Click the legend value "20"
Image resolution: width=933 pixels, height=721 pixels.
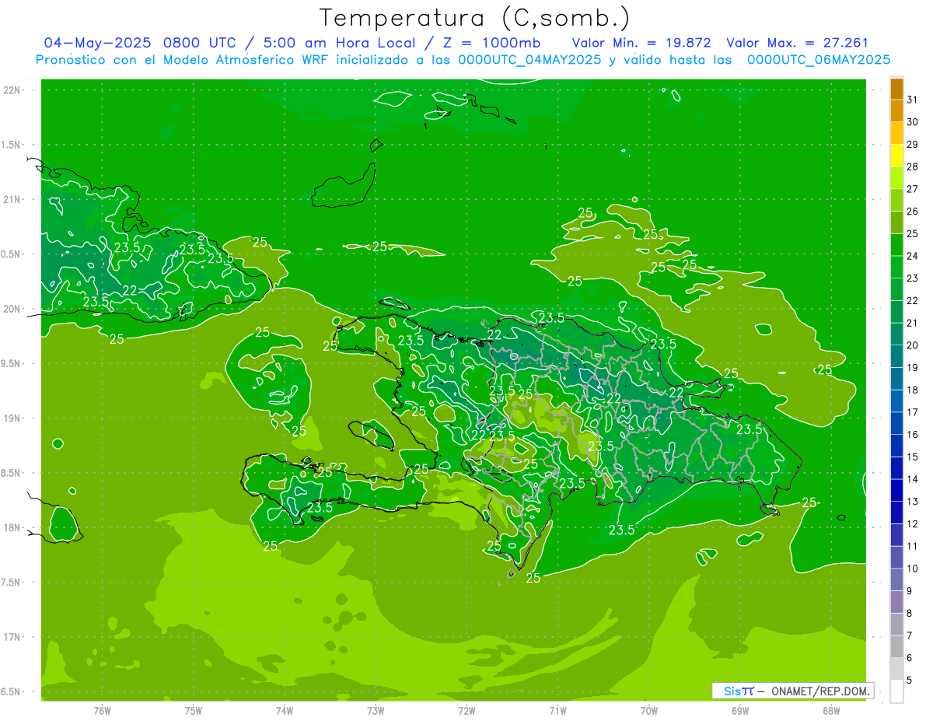[912, 345]
